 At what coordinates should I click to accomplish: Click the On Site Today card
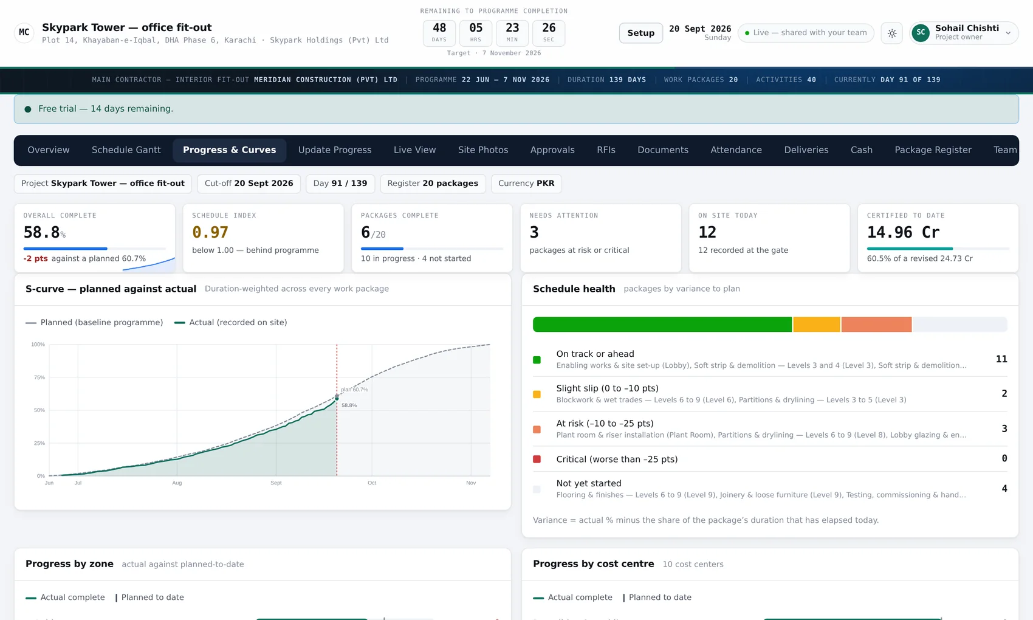point(769,238)
